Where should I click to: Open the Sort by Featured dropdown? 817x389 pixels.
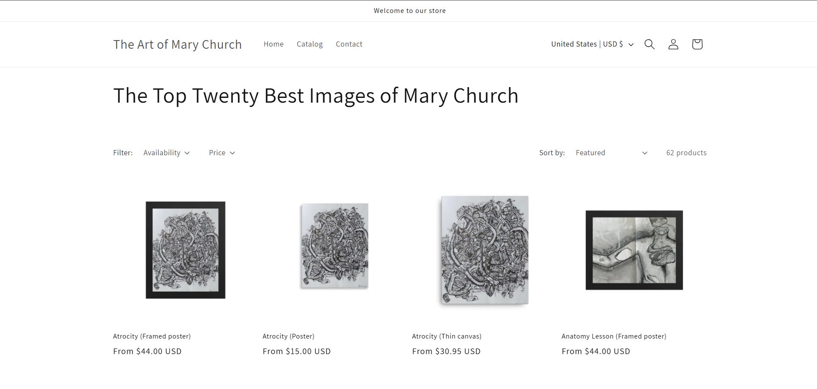(611, 153)
